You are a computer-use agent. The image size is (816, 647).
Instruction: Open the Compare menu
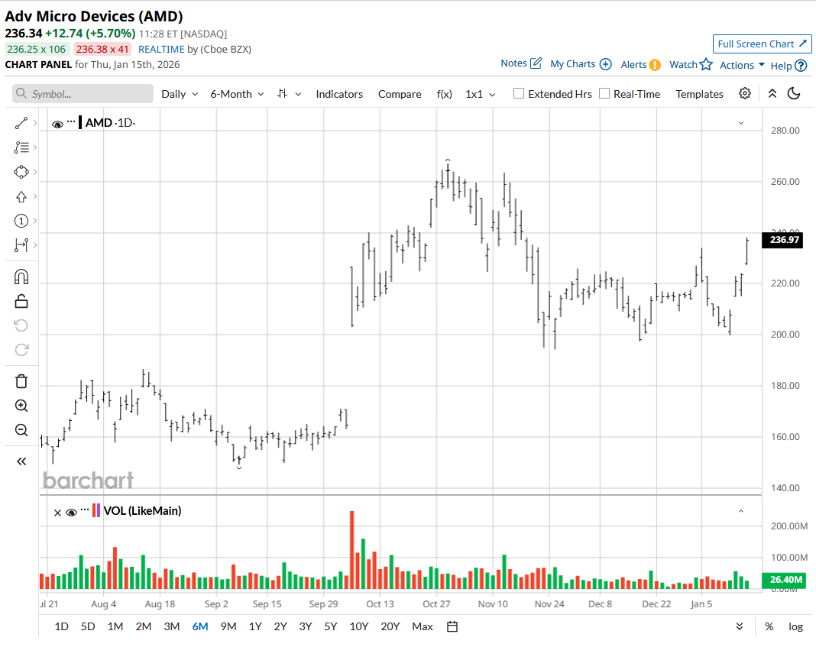[x=400, y=94]
